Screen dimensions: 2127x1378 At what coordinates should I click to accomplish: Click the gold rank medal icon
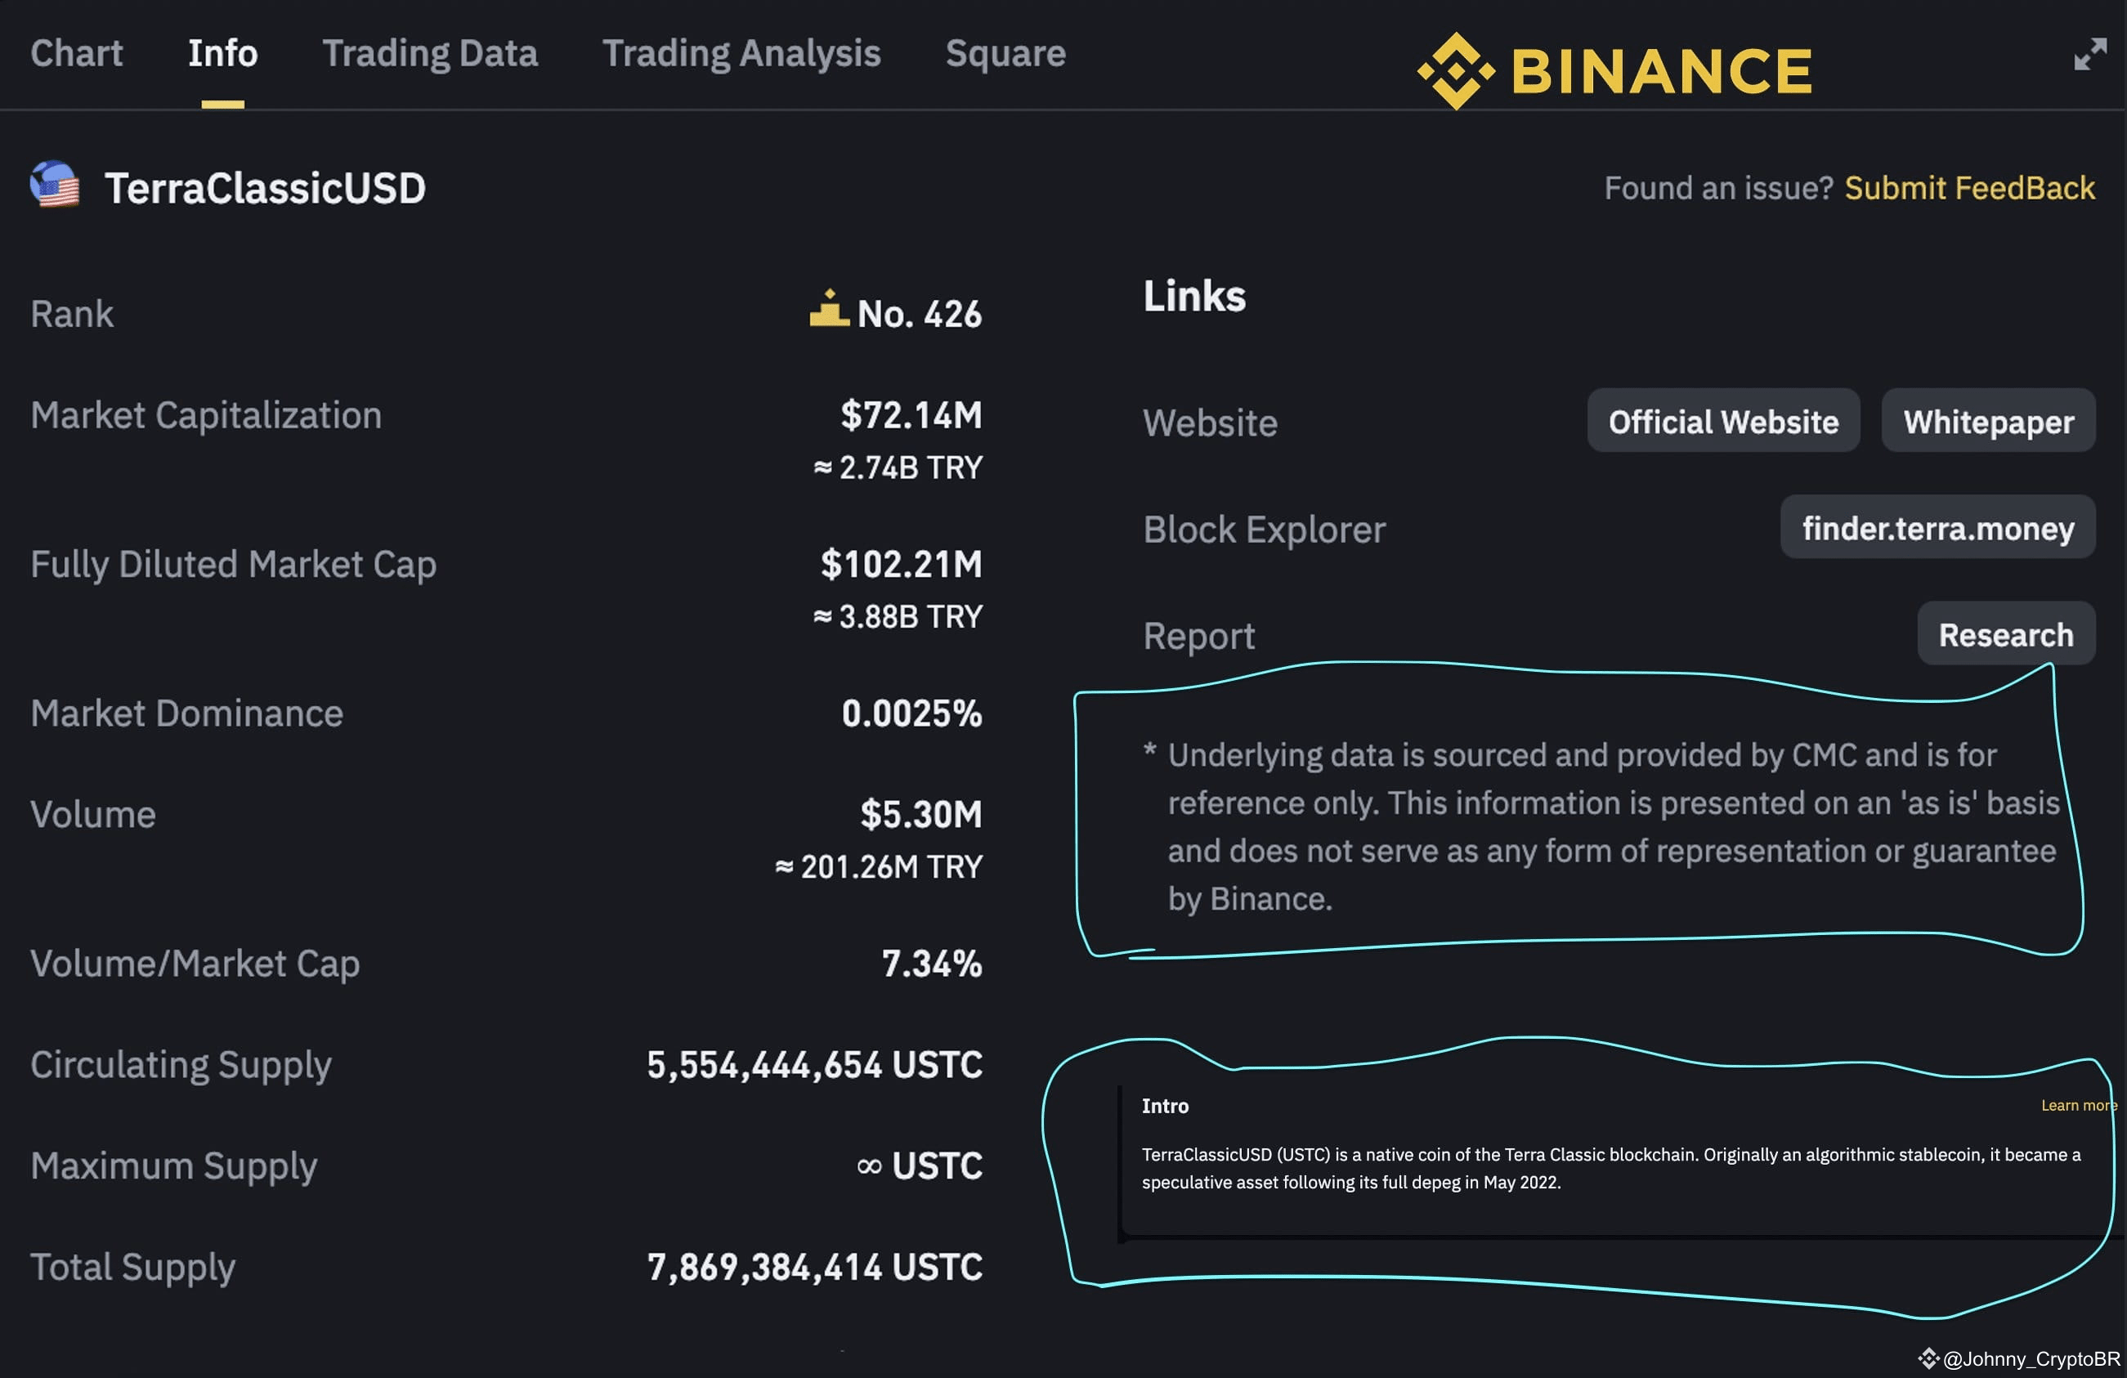point(826,310)
